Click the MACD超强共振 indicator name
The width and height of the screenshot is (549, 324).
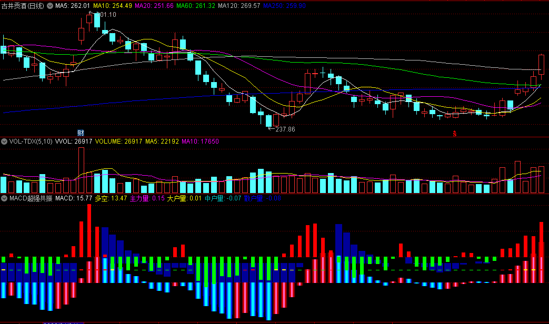pyautogui.click(x=31, y=198)
